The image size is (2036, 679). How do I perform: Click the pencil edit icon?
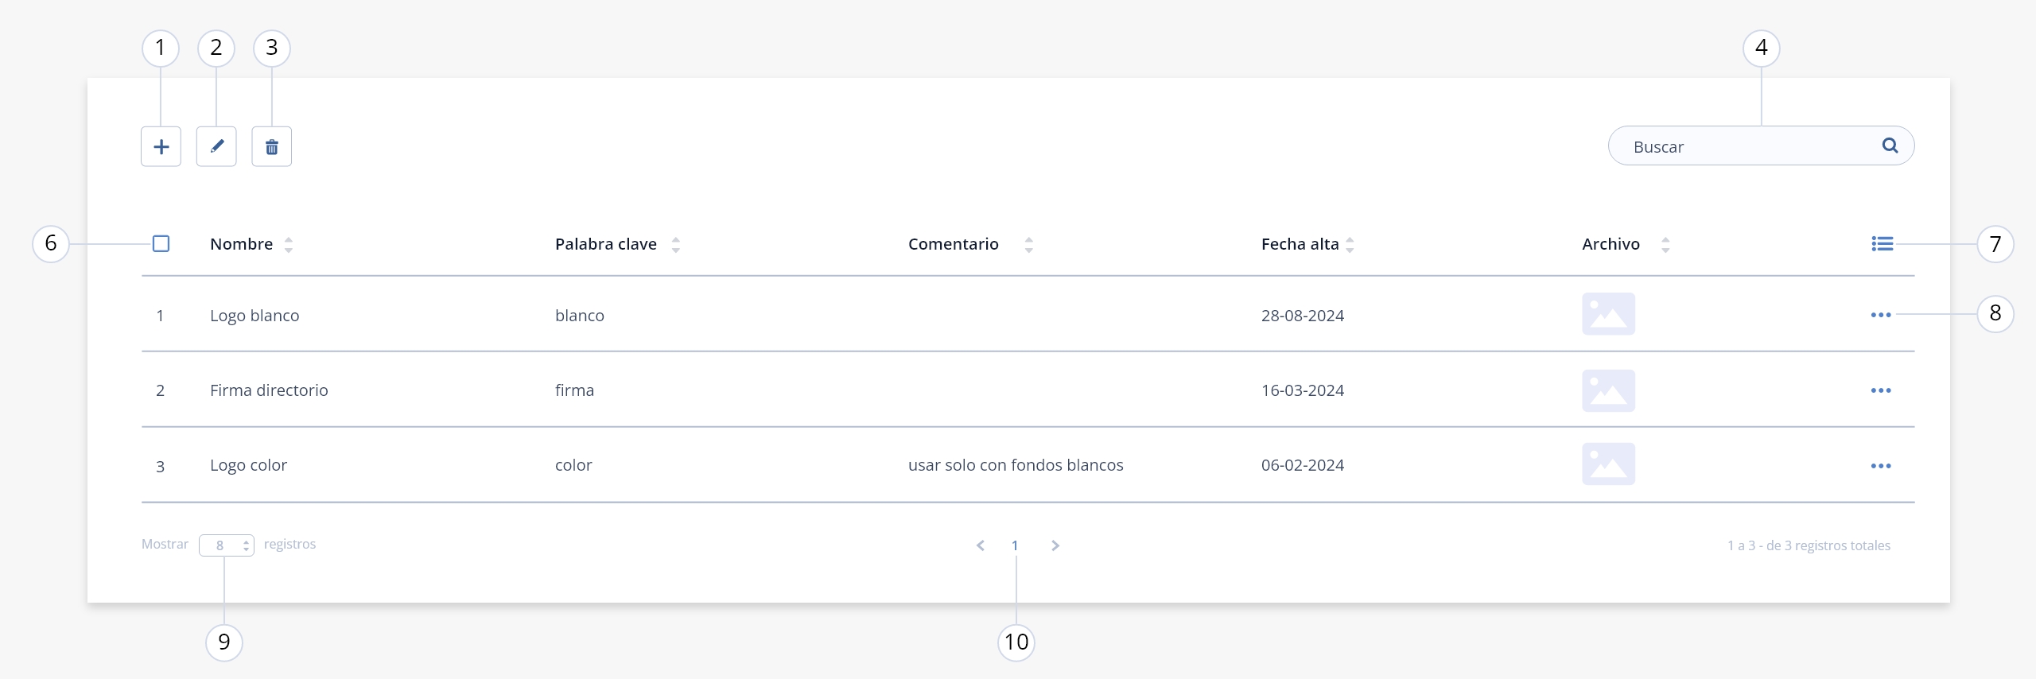(216, 146)
